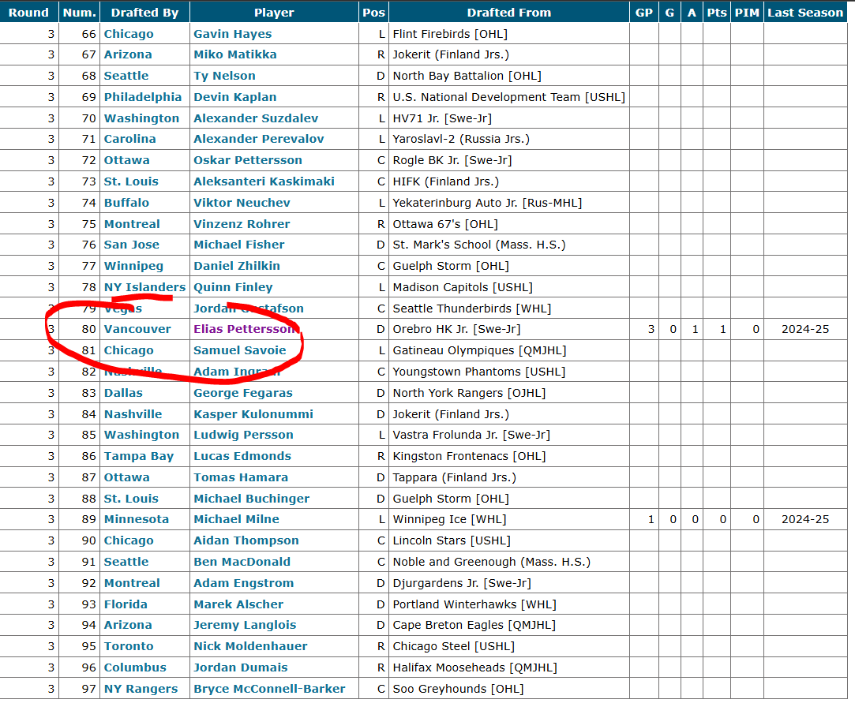Image resolution: width=855 pixels, height=703 pixels.
Task: Click Carolina team link
Action: coord(129,139)
